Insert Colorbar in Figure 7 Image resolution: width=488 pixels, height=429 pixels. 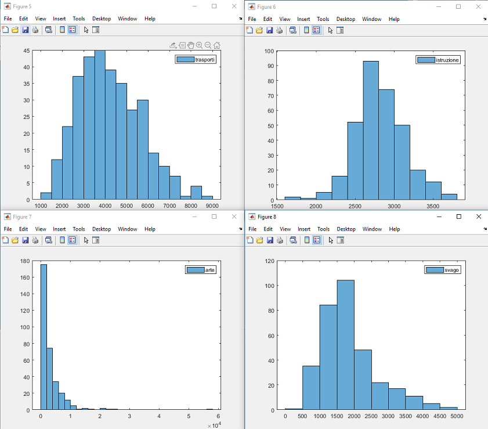[x=62, y=240]
